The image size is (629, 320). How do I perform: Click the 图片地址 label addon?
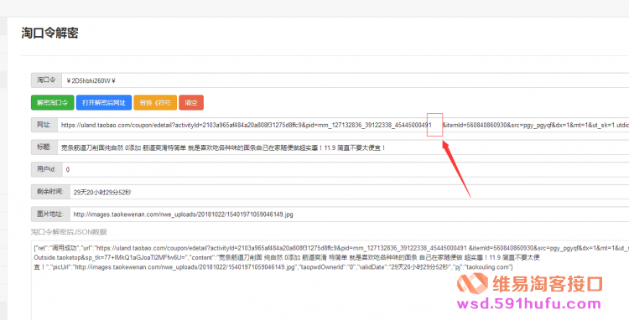click(x=50, y=214)
